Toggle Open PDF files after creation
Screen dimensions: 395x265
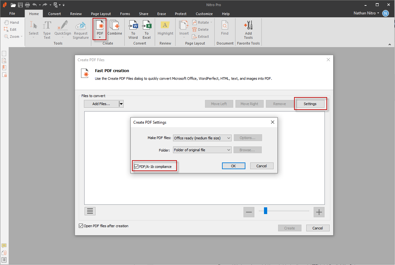(81, 226)
